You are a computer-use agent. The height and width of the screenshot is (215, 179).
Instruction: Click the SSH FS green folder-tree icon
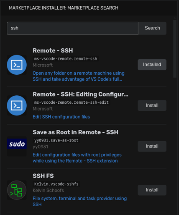pos(17,190)
